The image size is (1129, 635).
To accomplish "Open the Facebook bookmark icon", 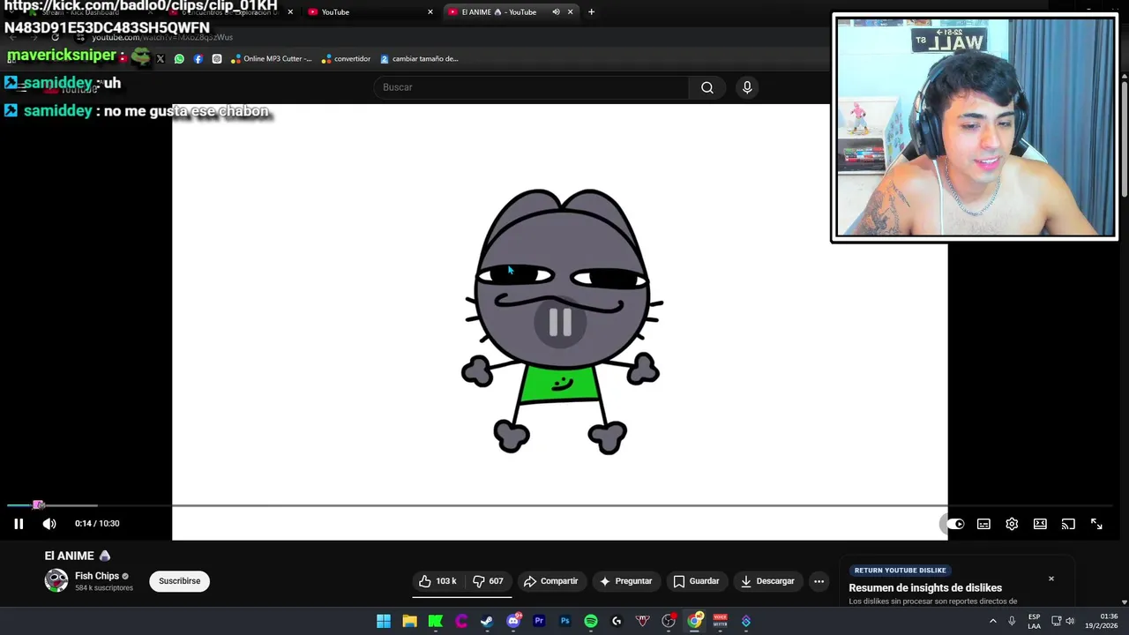I will pos(198,59).
